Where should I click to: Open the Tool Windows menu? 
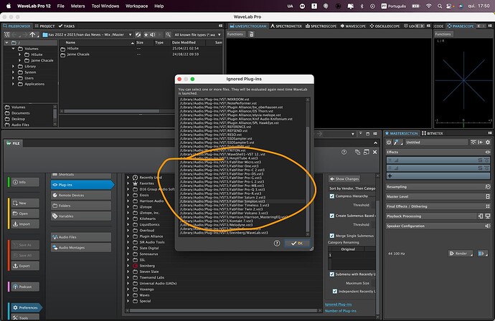105,6
